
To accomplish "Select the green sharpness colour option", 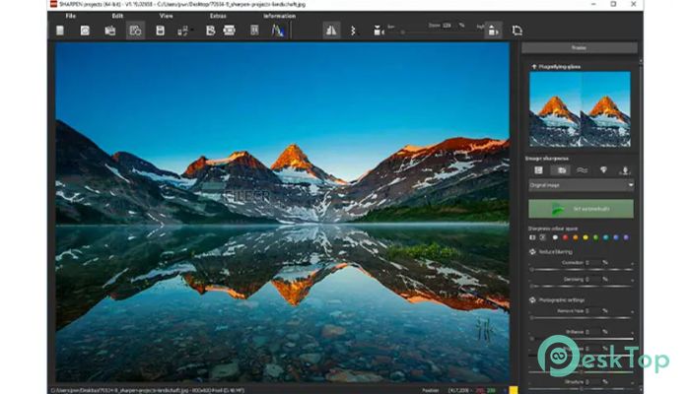I will pyautogui.click(x=595, y=237).
